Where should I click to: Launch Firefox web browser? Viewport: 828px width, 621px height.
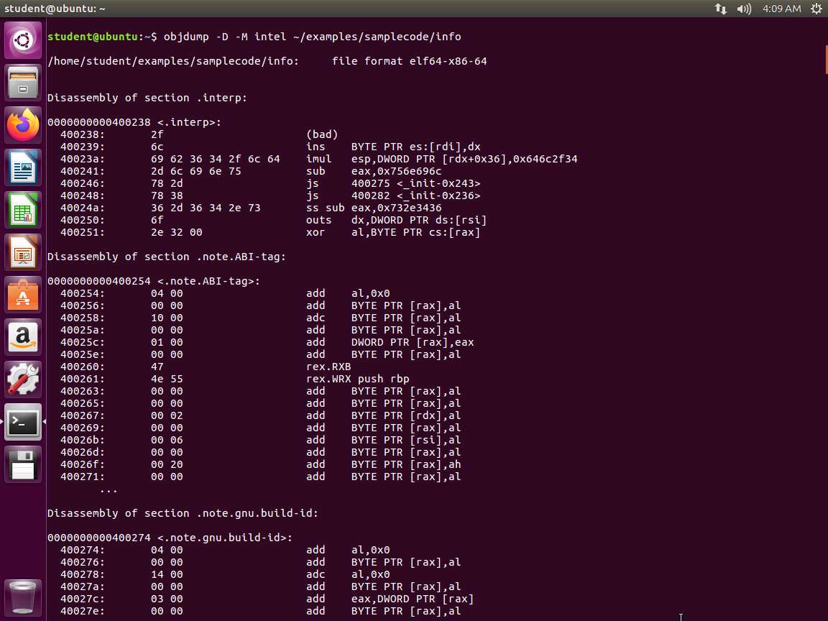[x=23, y=125]
